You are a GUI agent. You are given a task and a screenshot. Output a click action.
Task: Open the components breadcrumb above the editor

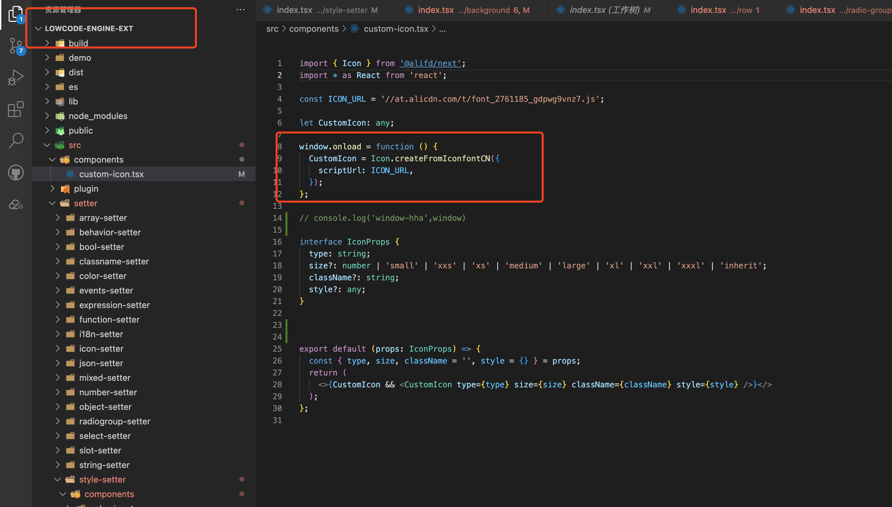pyautogui.click(x=314, y=28)
